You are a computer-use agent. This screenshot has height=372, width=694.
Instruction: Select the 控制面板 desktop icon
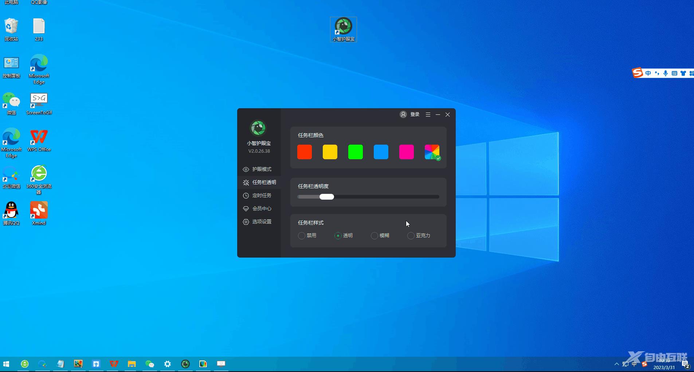11,67
